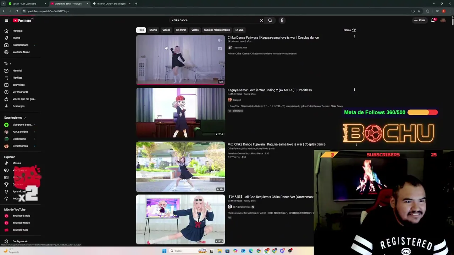Expand the Suscripciones section header
The height and width of the screenshot is (255, 454).
[x=15, y=118]
